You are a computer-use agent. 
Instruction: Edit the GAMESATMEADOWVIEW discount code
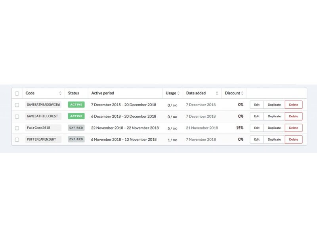point(256,105)
